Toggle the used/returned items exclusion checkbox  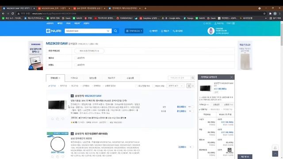[x=137, y=86]
